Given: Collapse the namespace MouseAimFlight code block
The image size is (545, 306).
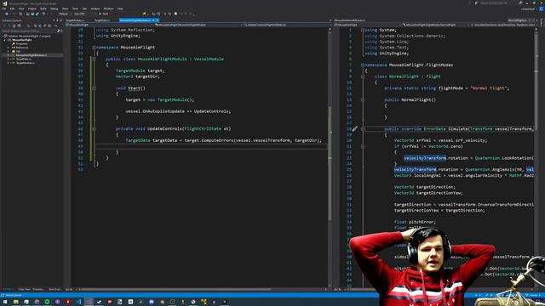Looking at the screenshot, I should 94,48.
